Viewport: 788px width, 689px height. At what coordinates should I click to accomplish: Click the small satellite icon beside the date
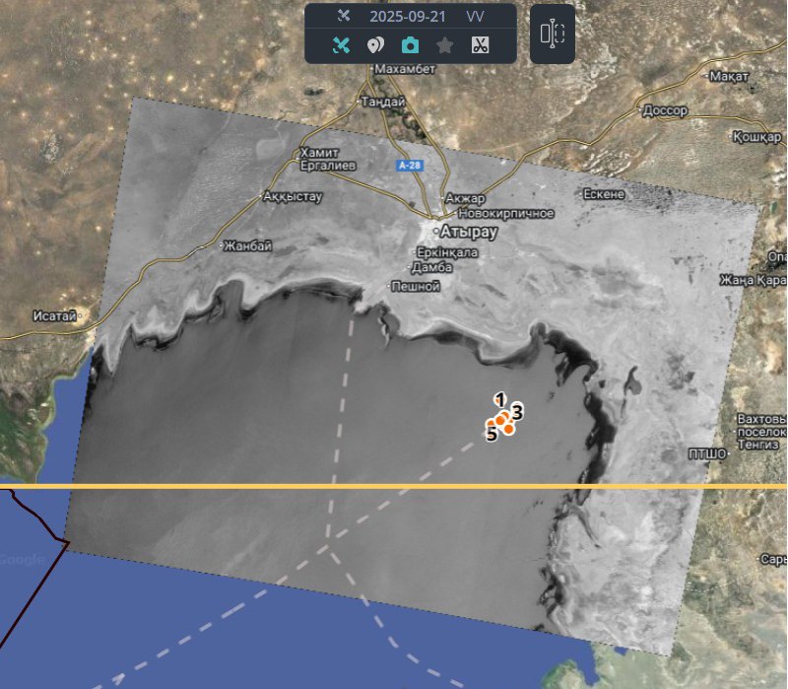coord(343,17)
